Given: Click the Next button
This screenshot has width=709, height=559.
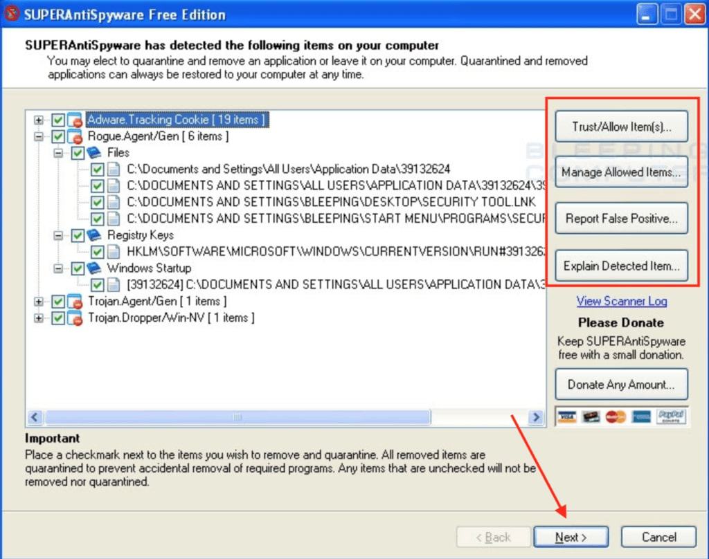Looking at the screenshot, I should [571, 538].
